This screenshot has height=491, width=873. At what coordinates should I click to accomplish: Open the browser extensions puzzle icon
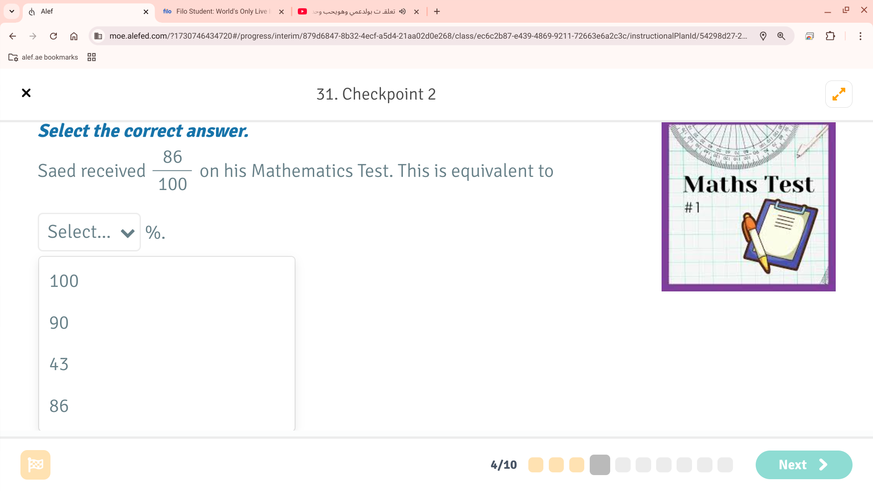click(x=830, y=36)
